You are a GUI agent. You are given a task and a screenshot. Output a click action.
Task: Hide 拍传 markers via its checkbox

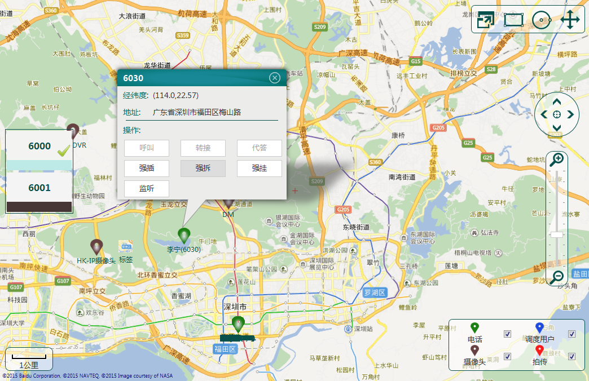572,356
